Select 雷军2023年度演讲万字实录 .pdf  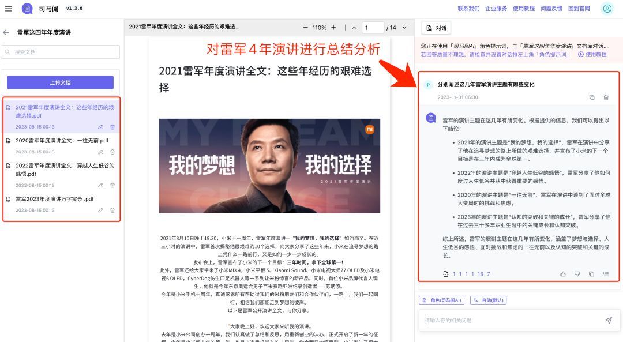coord(54,199)
